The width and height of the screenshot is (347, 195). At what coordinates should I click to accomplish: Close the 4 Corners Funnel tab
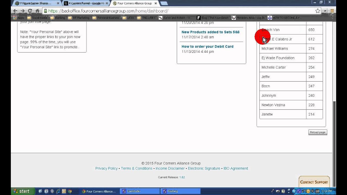pos(107,4)
